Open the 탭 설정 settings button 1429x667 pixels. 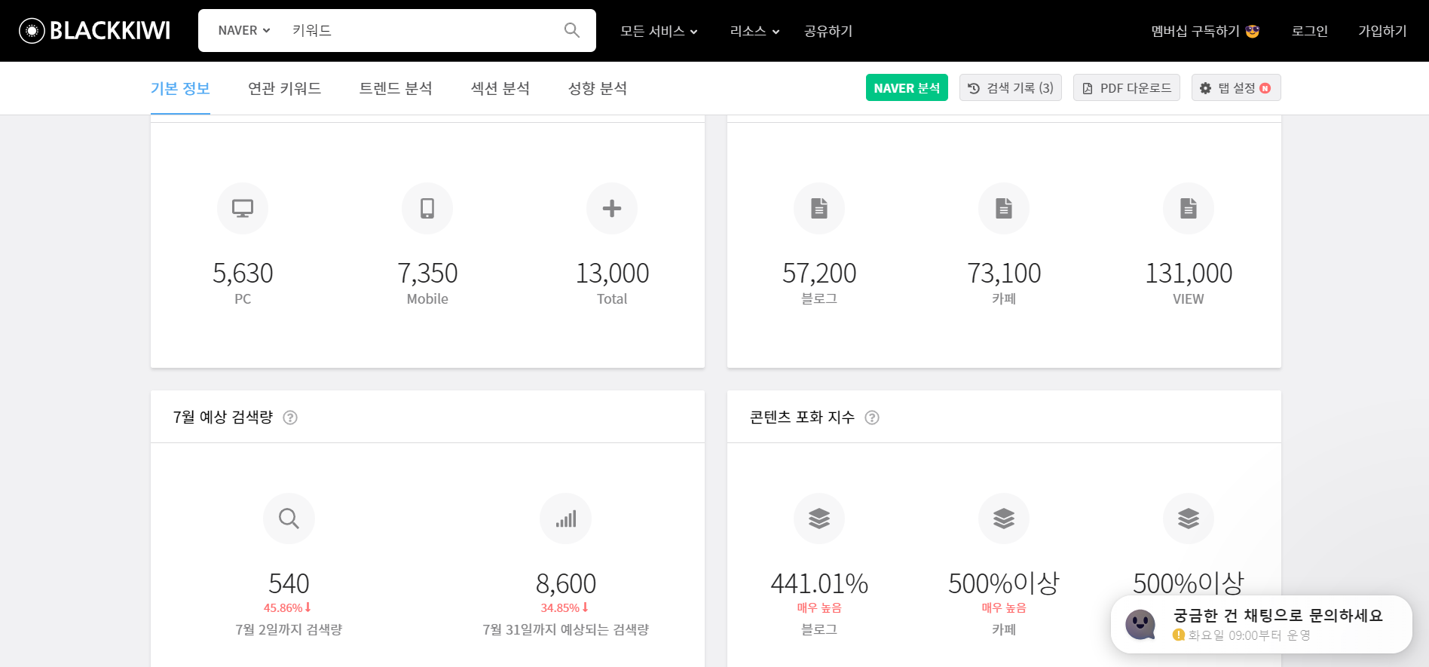tap(1236, 87)
